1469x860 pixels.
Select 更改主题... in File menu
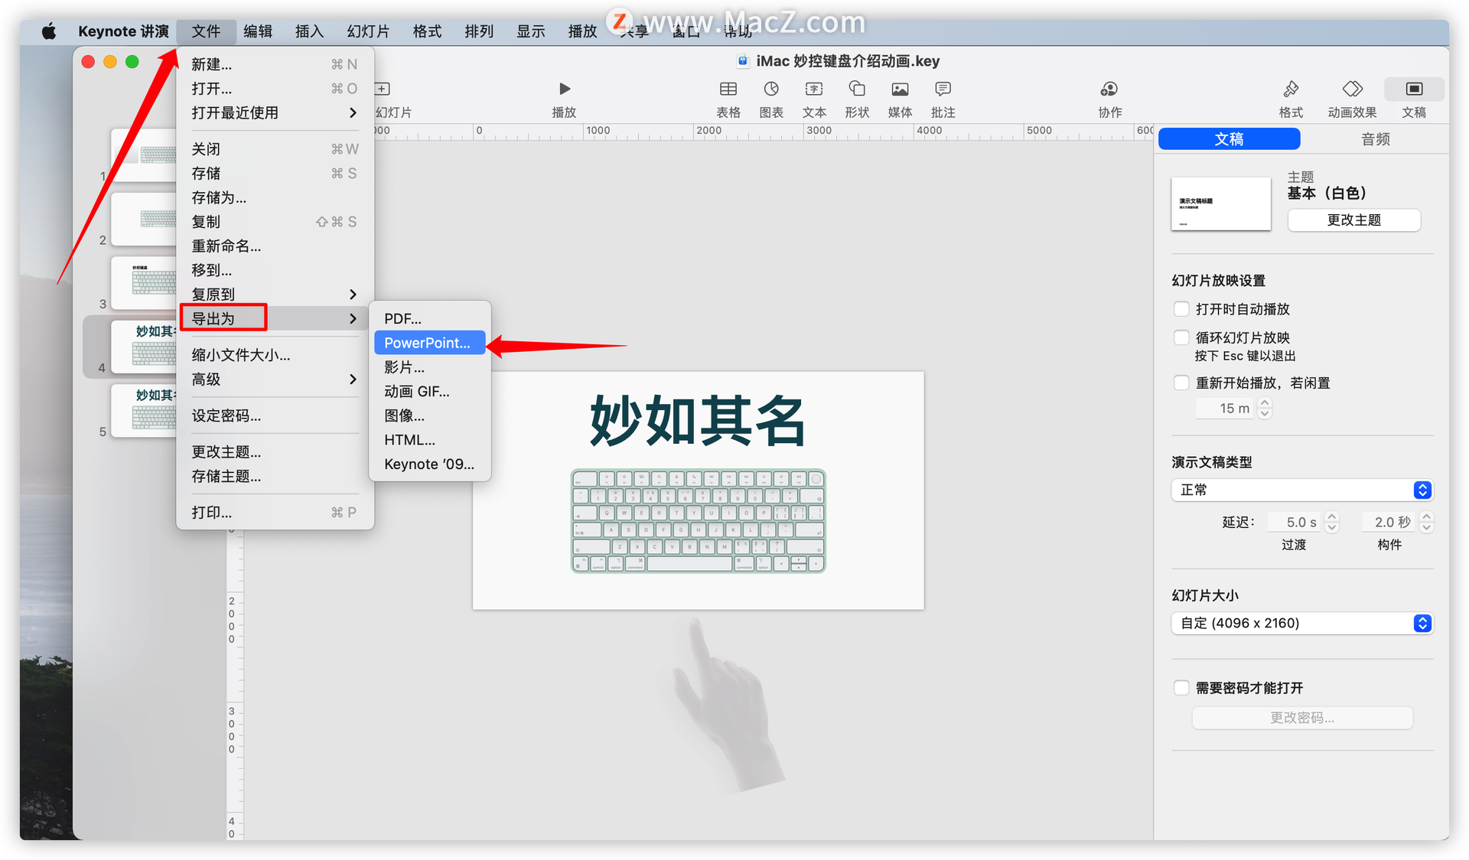[x=275, y=452]
